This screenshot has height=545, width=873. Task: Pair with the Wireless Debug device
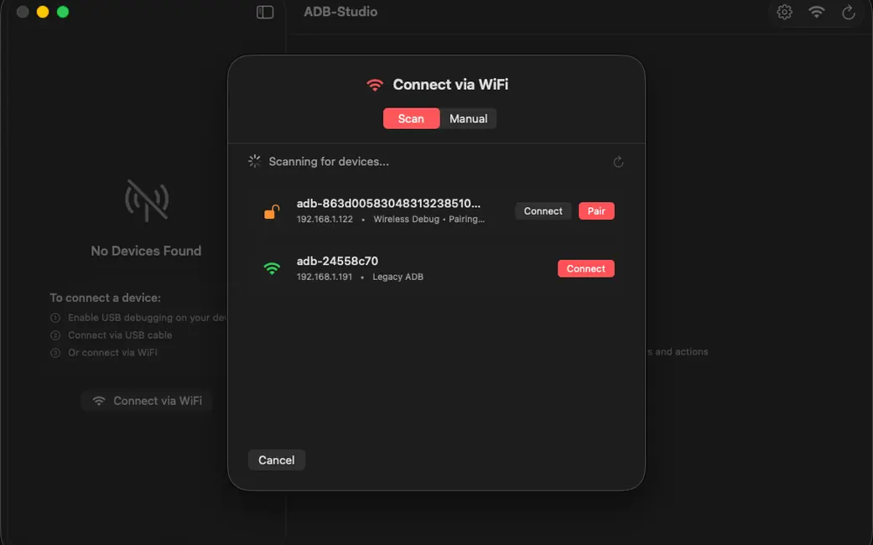(596, 211)
